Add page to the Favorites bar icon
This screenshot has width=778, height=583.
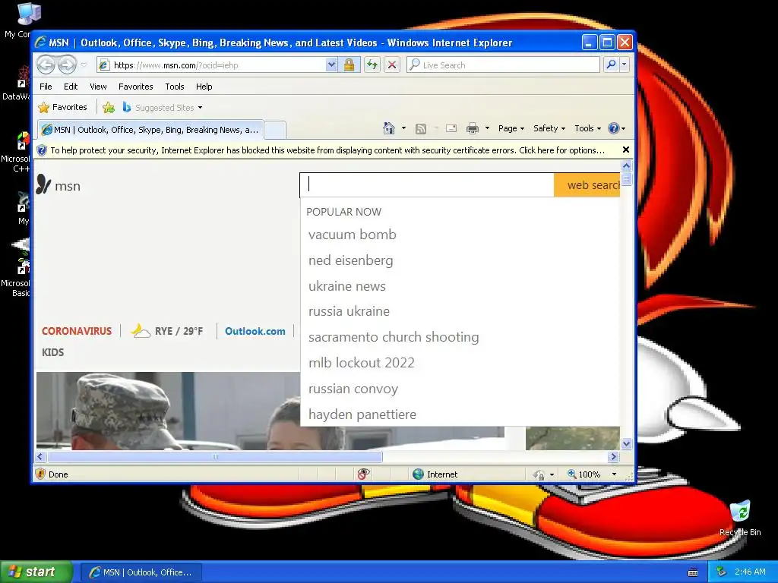[x=109, y=107]
